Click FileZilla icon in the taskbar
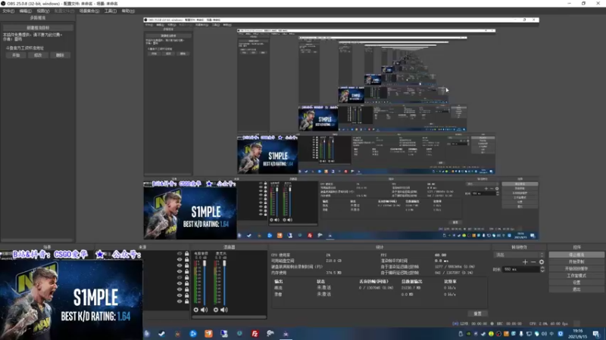Viewport: 606px width, 340px height. 255,333
